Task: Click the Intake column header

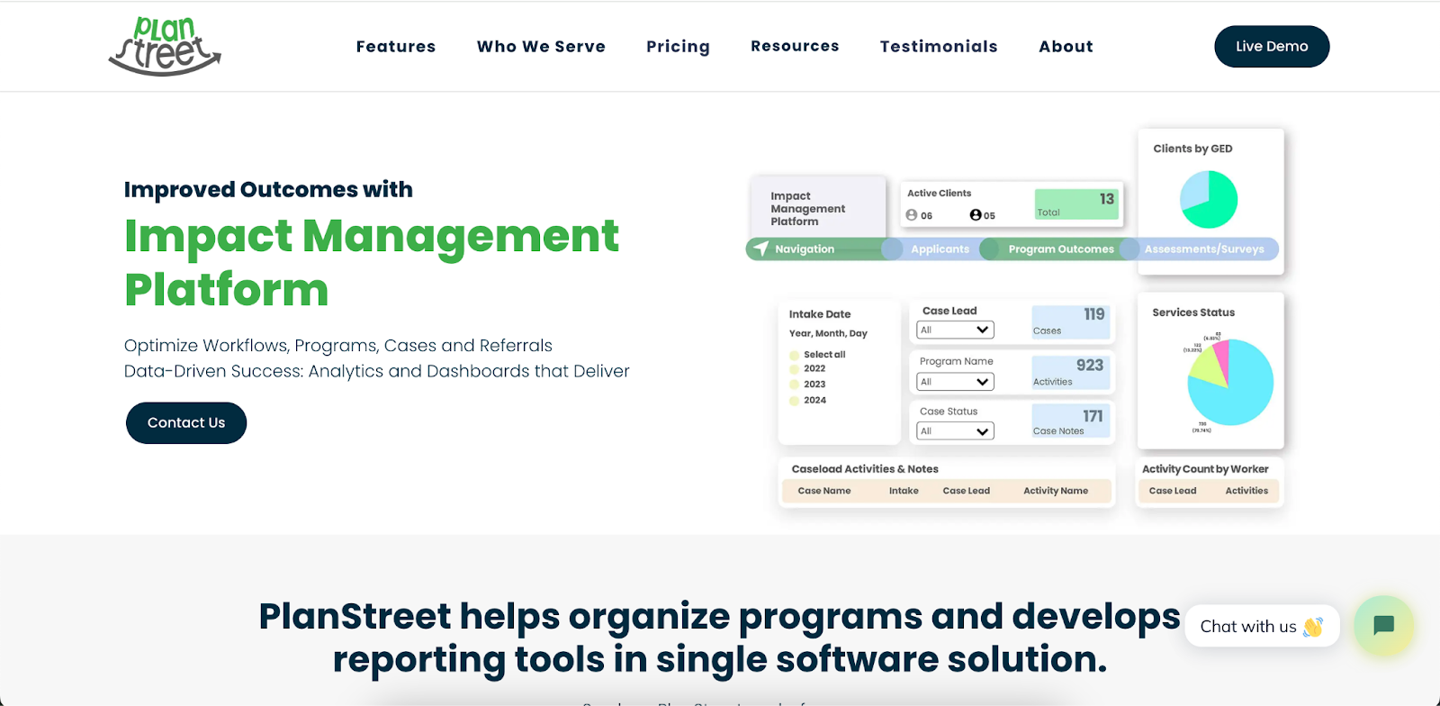Action: point(904,491)
